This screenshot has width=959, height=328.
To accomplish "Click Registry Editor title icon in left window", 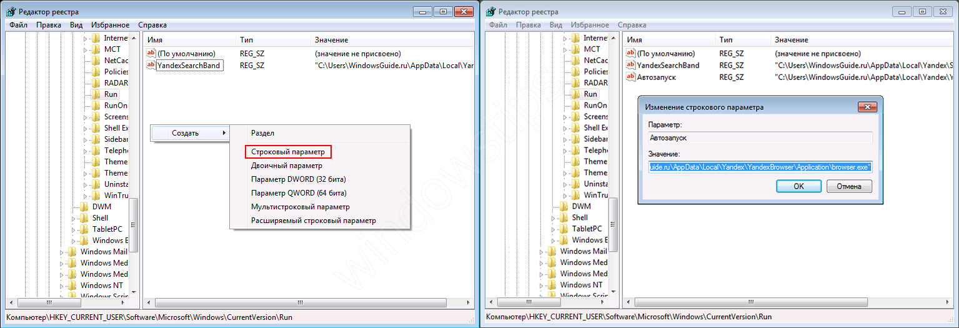I will pos(11,12).
